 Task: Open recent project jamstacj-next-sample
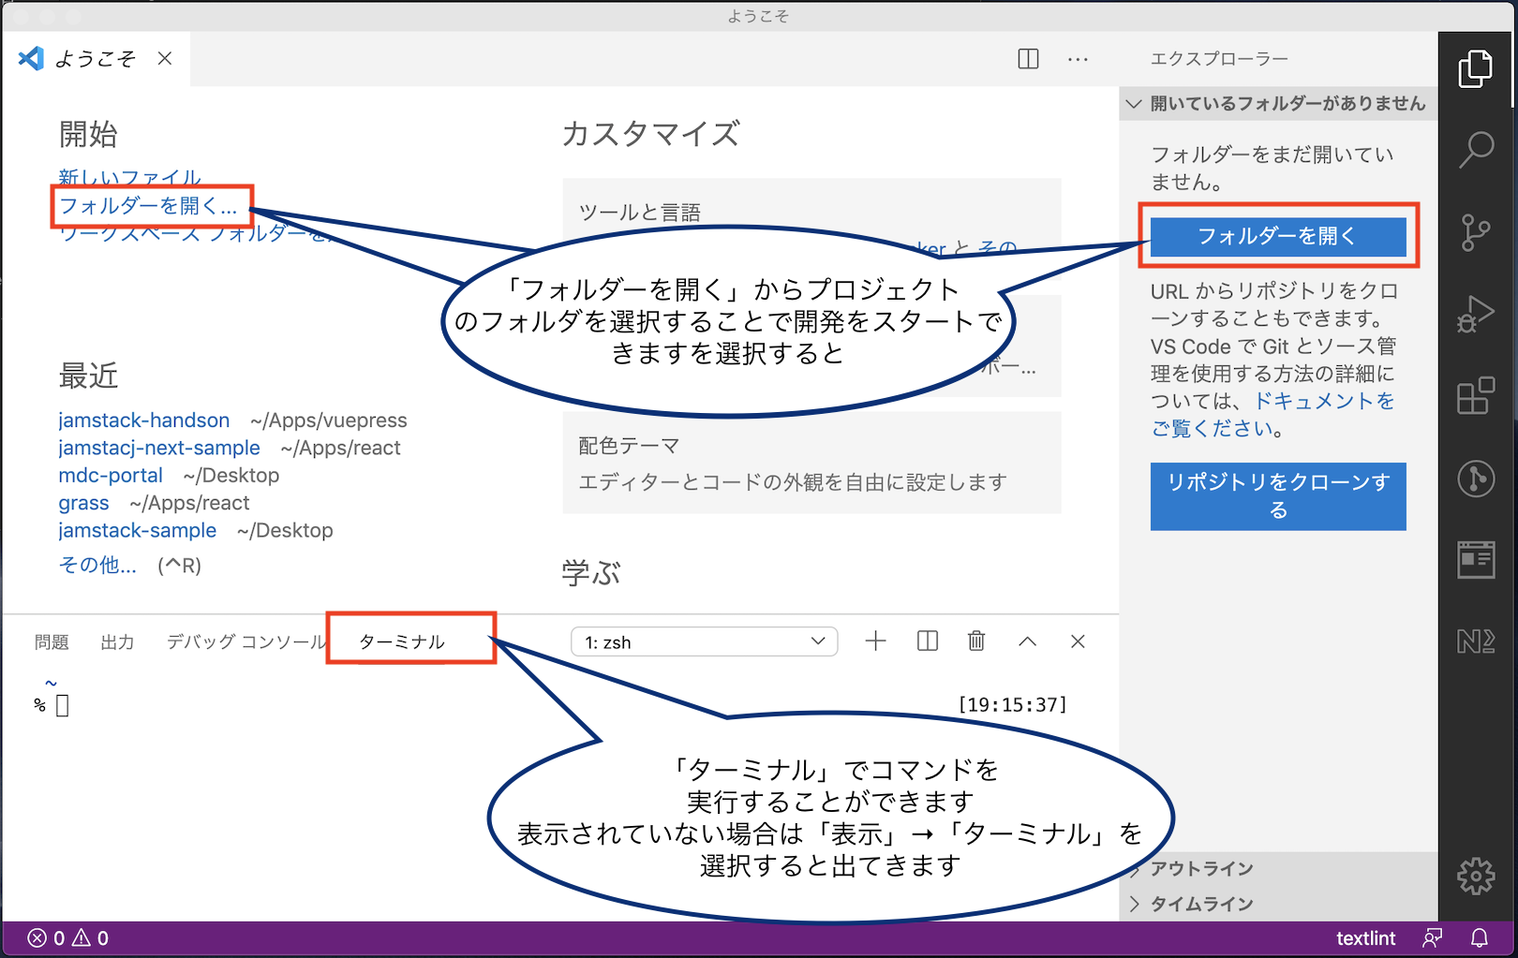click(x=159, y=448)
